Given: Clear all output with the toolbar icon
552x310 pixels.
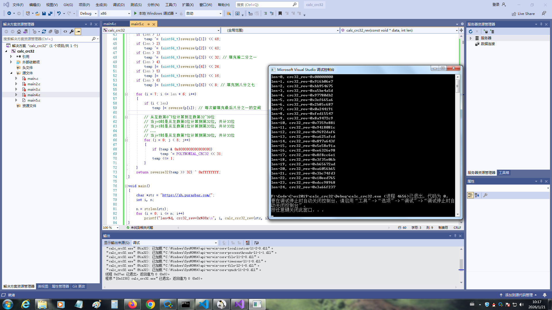Looking at the screenshot, I should pos(248,243).
